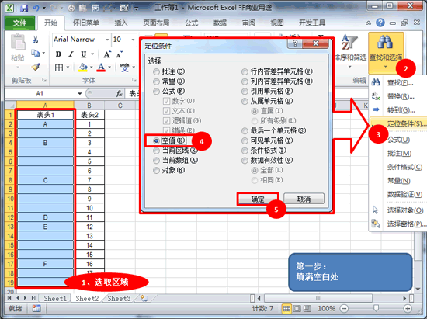Viewport: 427px width, 319px height.
Task: Open Find & Select binoculars icon
Action: pos(385,42)
